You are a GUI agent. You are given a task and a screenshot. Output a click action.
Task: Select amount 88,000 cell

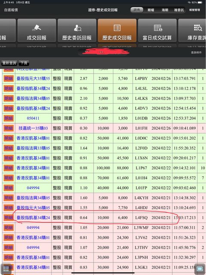click(123, 168)
